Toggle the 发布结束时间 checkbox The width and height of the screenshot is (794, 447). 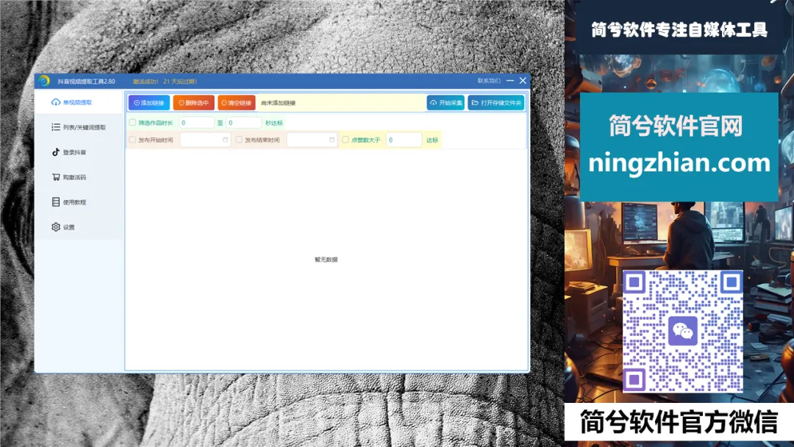tap(239, 140)
